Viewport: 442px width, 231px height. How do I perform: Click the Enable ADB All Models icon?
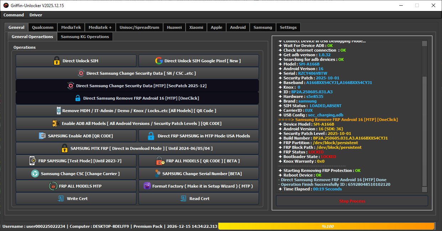point(56,124)
